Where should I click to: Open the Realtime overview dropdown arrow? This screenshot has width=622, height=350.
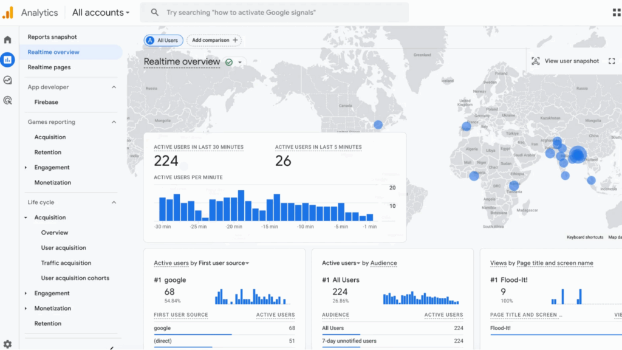pyautogui.click(x=239, y=61)
